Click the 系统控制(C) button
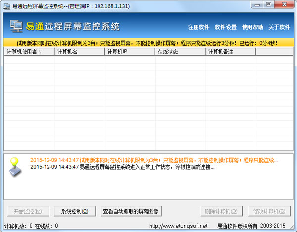297x232 pixels. point(75,211)
